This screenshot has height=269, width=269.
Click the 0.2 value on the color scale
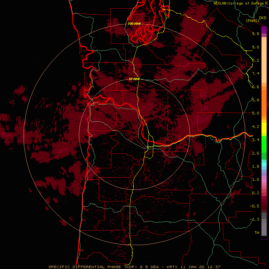tap(256, 193)
